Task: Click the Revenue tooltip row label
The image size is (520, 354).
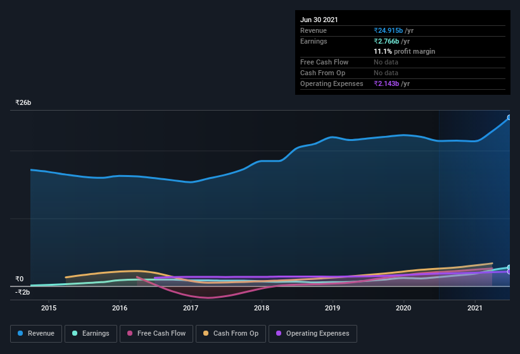Action: pyautogui.click(x=314, y=30)
